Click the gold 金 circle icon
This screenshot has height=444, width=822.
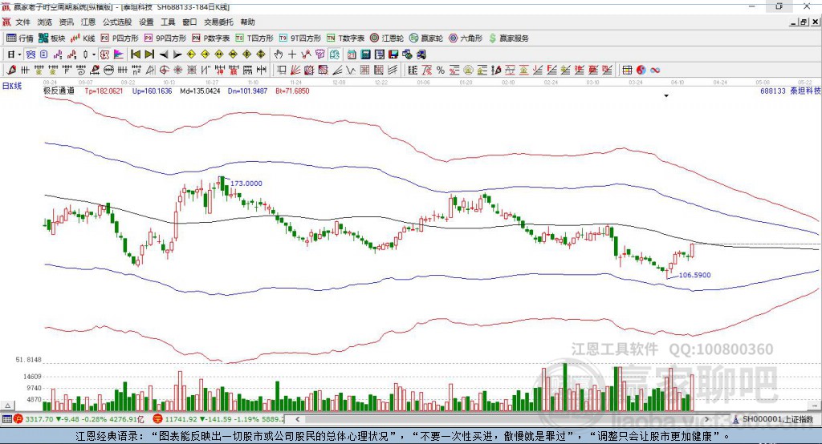pyautogui.click(x=468, y=70)
